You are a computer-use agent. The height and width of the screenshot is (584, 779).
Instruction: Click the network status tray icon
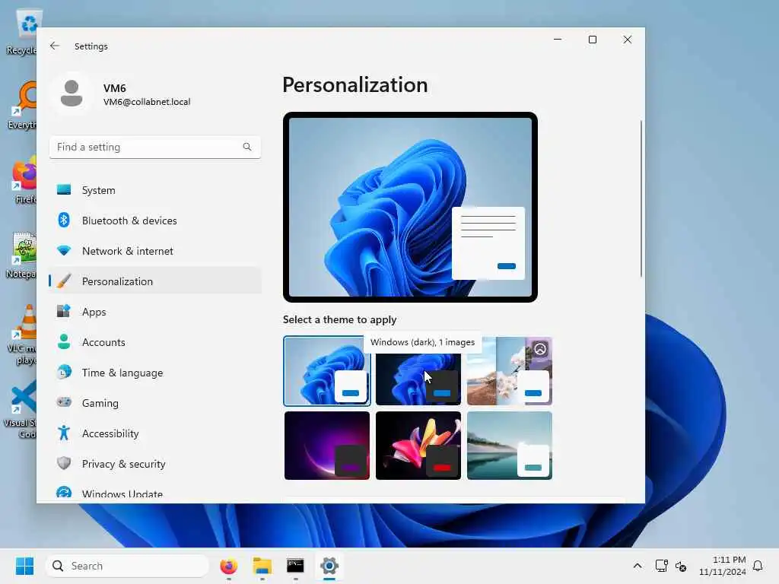(661, 566)
